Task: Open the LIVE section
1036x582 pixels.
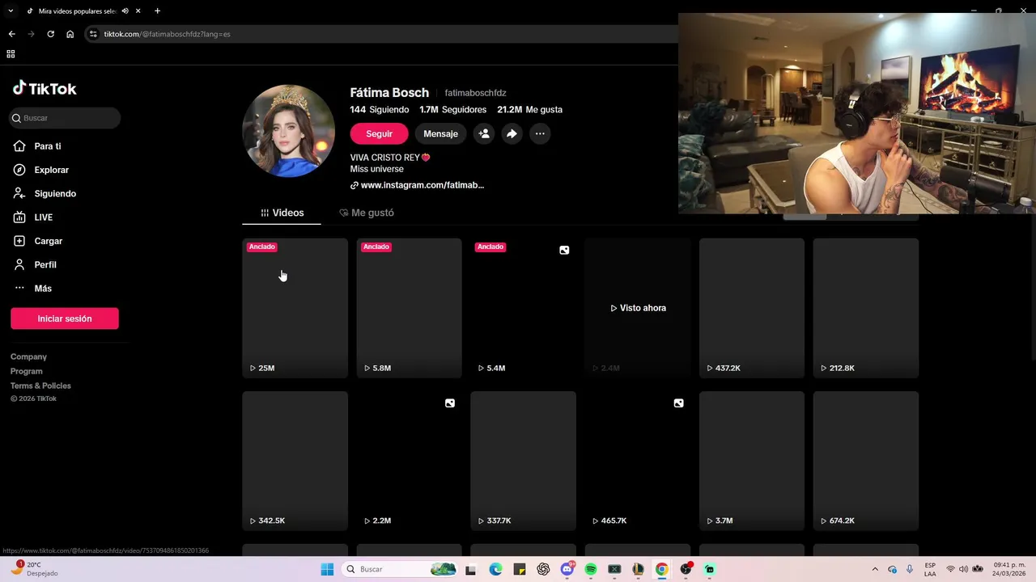Action: pos(33,217)
